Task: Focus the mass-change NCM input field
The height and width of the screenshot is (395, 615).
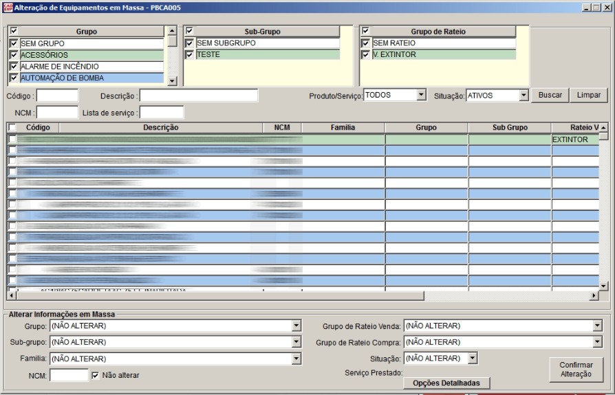Action: pos(69,375)
